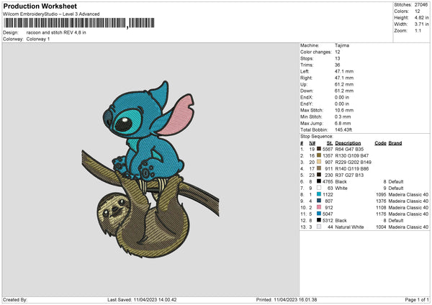
Task: Click 'Wilcom EmbroideryStudio – Level 3 Advanced' text
Action: click(51, 14)
